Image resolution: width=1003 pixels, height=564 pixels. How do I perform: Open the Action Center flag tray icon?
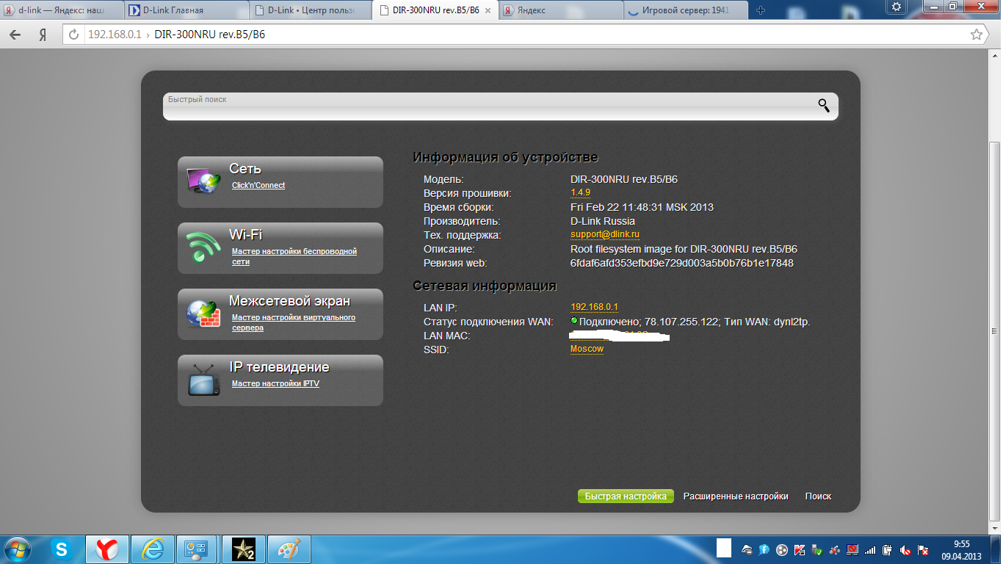(924, 549)
